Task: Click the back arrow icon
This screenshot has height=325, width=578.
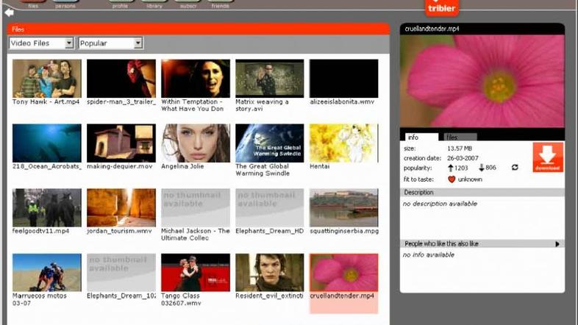Action: click(10, 12)
